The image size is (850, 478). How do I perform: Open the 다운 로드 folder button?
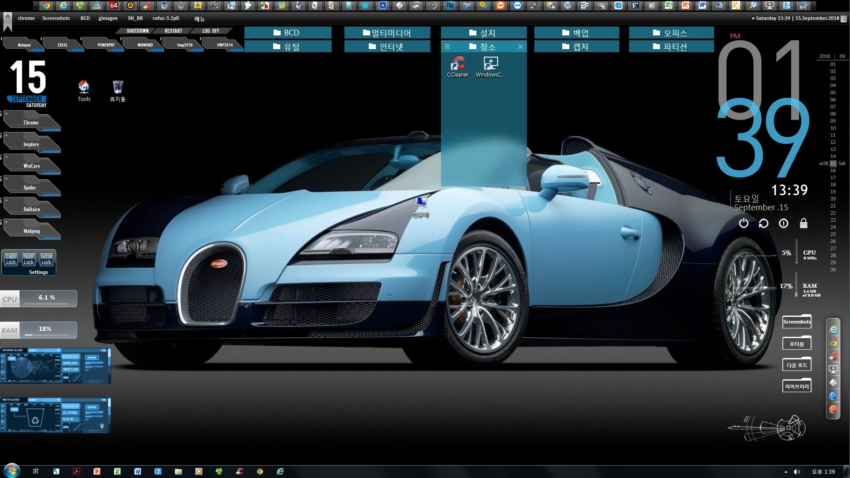[797, 365]
